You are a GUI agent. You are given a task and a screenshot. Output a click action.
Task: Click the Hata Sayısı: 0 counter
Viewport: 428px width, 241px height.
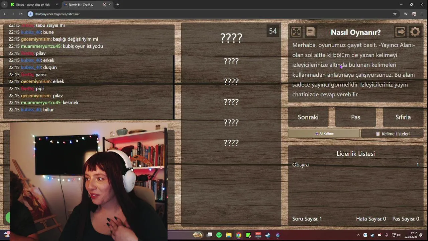point(371,219)
